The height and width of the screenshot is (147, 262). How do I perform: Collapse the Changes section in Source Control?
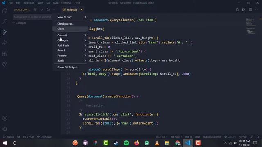19,23
